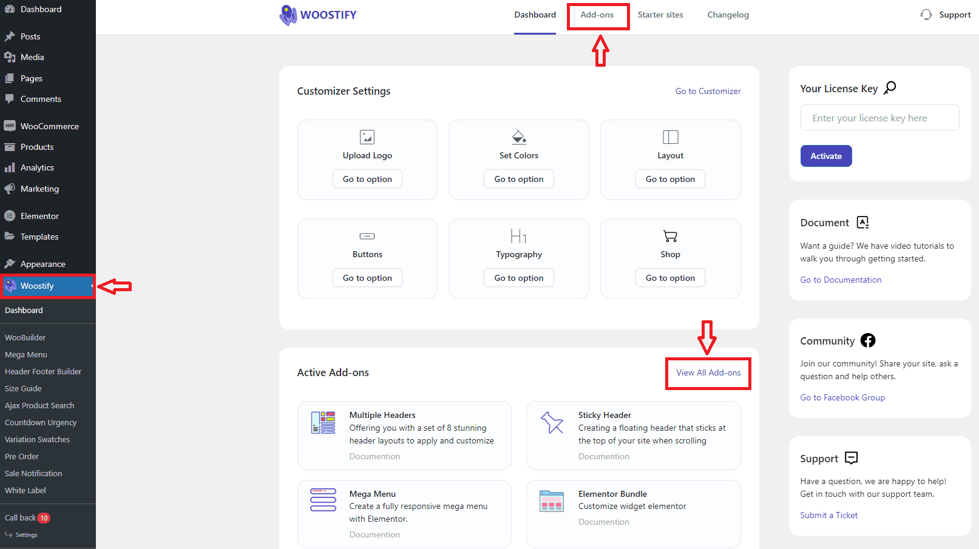Activate the license key
This screenshot has height=549, width=979.
coord(825,156)
